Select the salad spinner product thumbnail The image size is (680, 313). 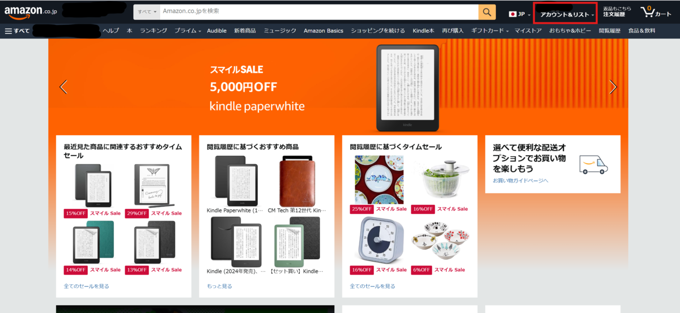point(440,179)
